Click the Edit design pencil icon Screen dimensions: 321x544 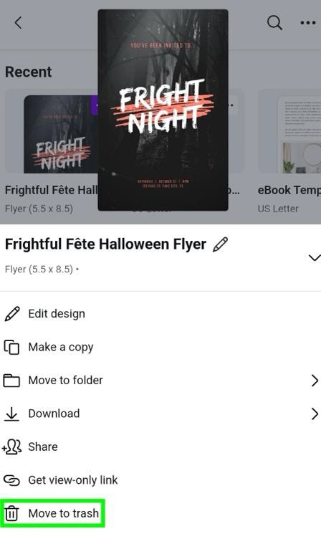click(x=12, y=314)
